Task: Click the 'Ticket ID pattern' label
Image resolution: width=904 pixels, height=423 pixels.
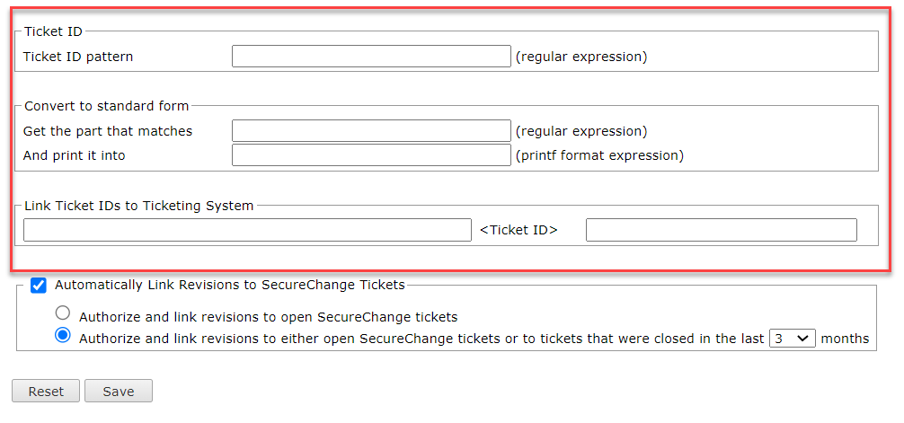Action: [78, 57]
